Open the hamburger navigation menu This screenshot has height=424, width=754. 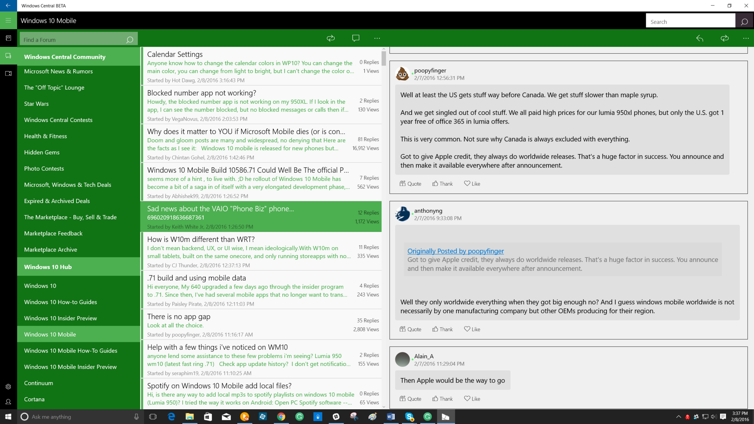coord(8,21)
